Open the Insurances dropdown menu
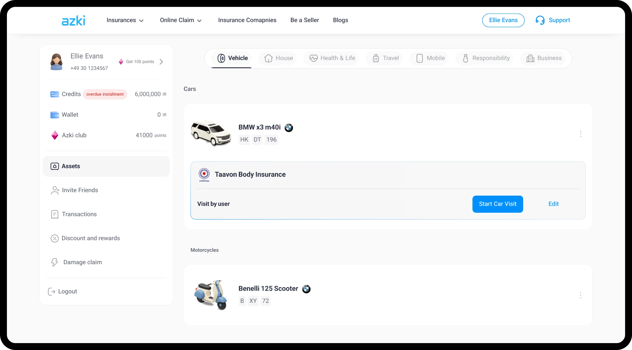 coord(125,20)
